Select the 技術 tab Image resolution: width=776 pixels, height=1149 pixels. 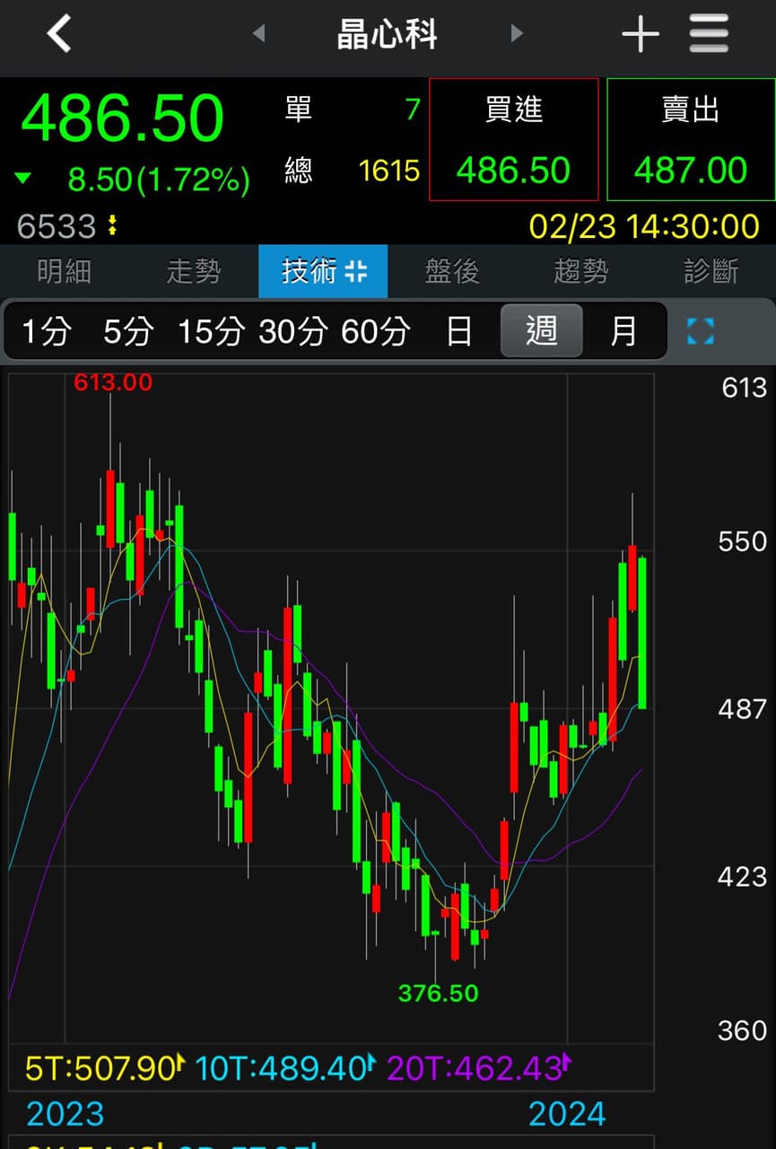coord(323,271)
